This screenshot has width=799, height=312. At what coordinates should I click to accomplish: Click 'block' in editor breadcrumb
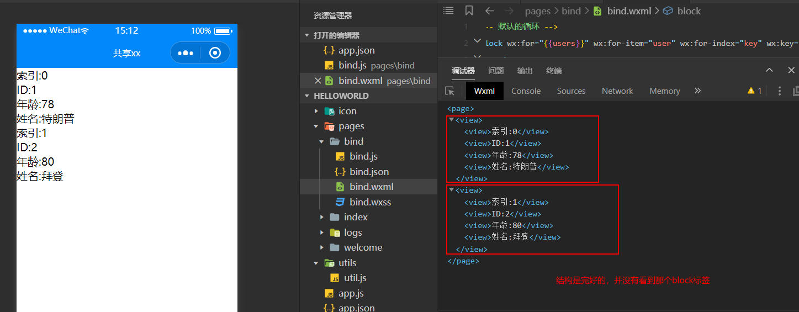coord(689,11)
